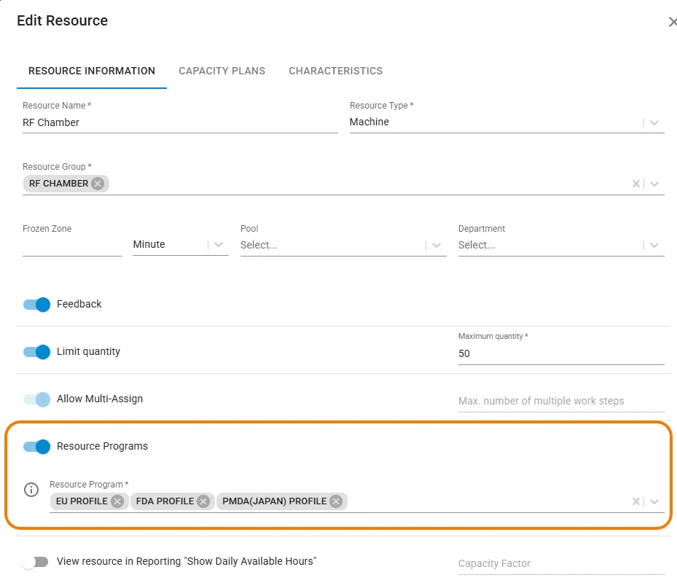Enable View resource in Reporting switch

pyautogui.click(x=35, y=562)
